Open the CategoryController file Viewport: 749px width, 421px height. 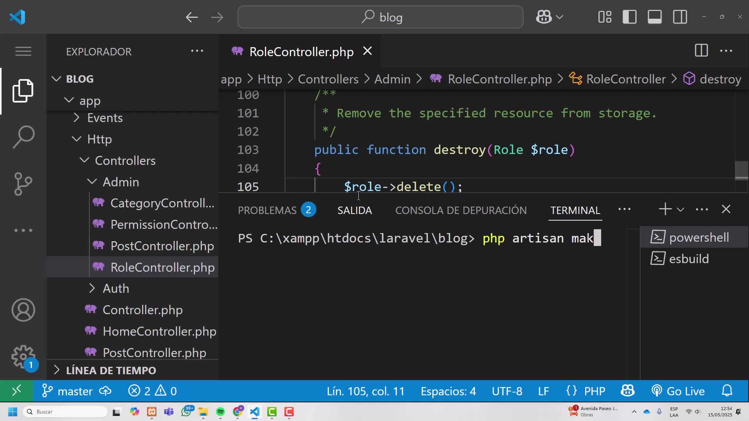[133, 203]
